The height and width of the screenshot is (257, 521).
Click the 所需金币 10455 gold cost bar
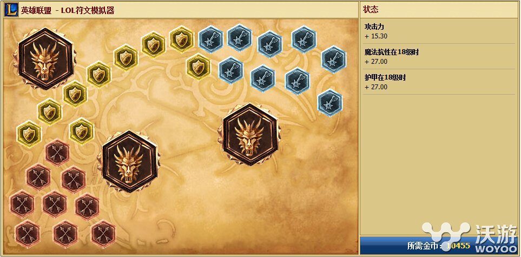[439, 246]
